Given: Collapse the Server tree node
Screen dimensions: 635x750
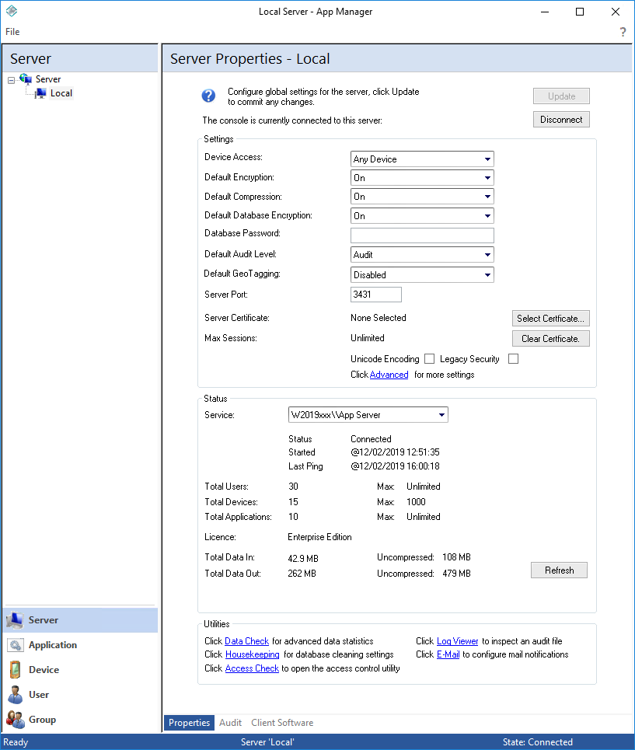Looking at the screenshot, I should pyautogui.click(x=10, y=78).
